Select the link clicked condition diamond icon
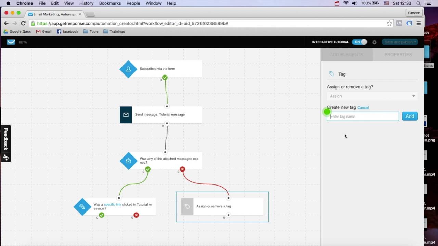 [82, 206]
